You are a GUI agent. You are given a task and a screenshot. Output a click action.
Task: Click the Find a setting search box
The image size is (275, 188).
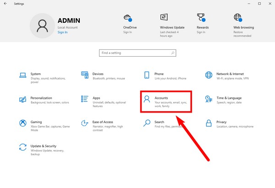[x=137, y=53]
